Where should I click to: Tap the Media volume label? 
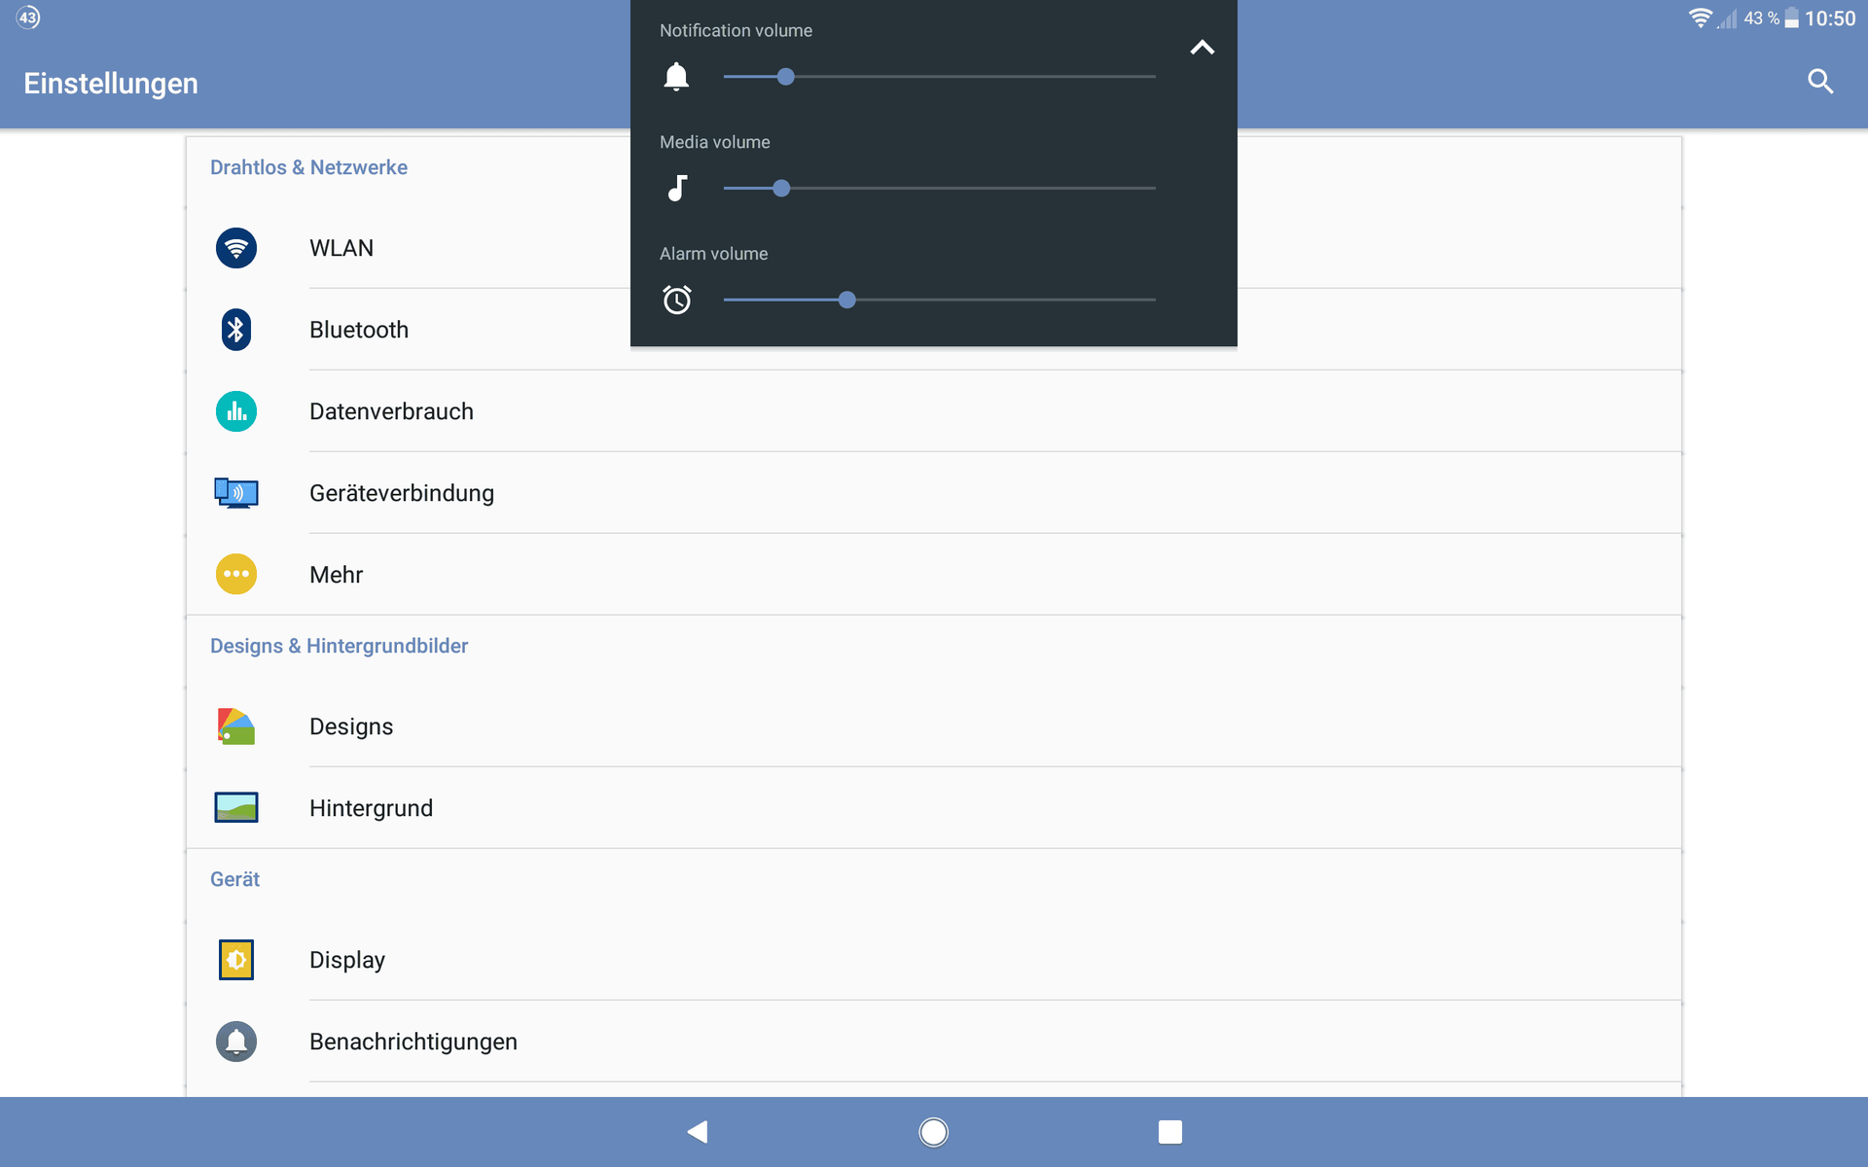[714, 142]
